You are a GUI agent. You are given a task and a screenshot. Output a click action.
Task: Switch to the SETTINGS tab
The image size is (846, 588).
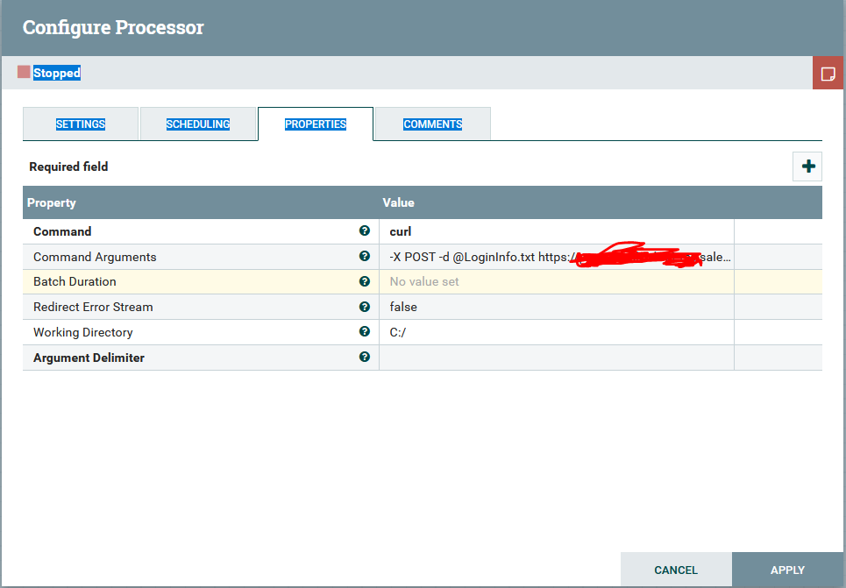[81, 124]
